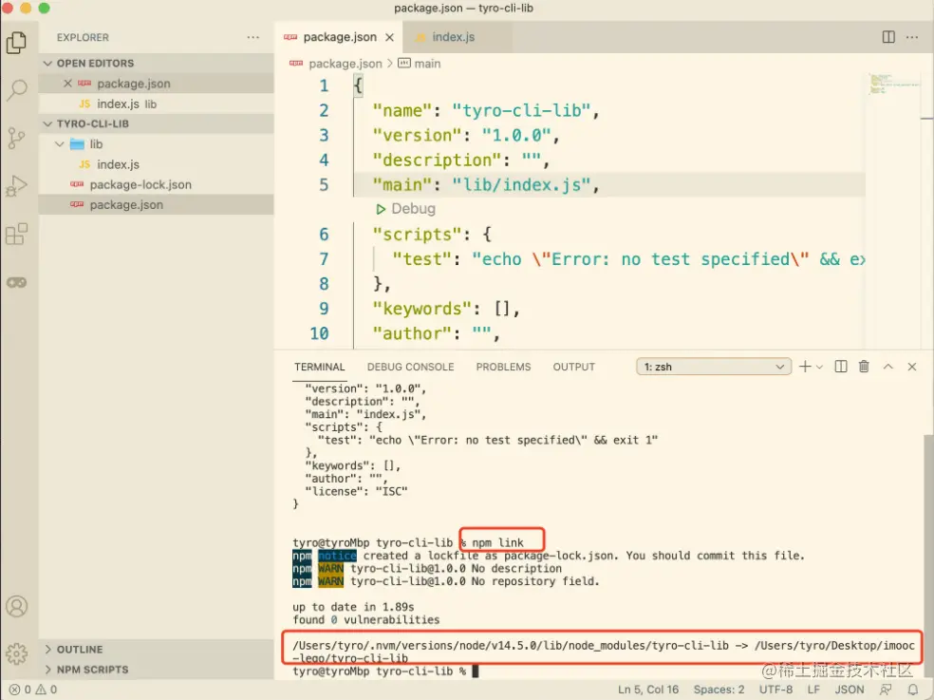The height and width of the screenshot is (700, 934).
Task: Maximize the terminal panel with caret
Action: point(888,367)
